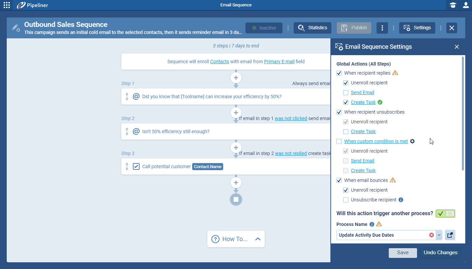The height and width of the screenshot is (269, 472).
Task: Click gear icon beside custom condition
Action: pos(412,141)
